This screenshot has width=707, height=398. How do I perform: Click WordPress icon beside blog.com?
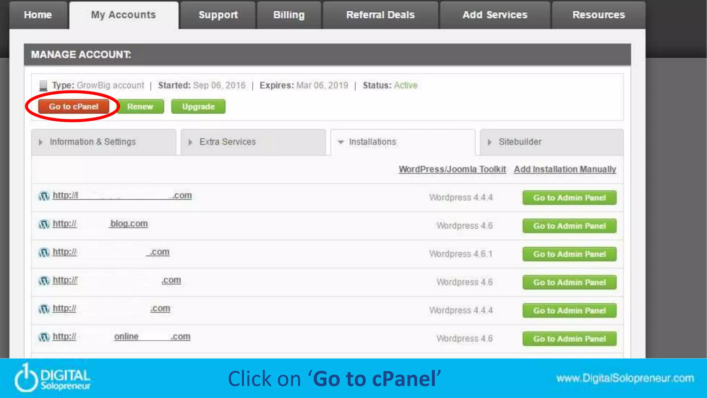44,225
